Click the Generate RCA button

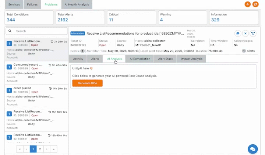pos(87,83)
